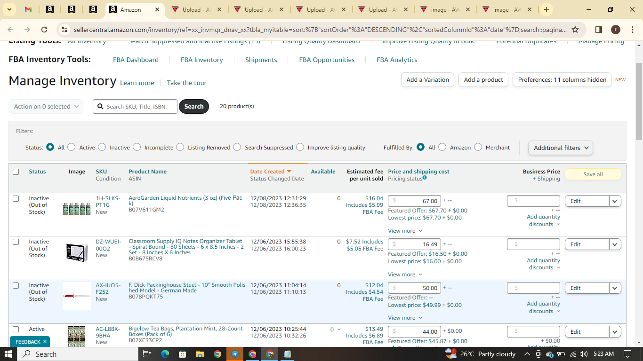Open Preferences: 11 columns hidden

point(562,80)
